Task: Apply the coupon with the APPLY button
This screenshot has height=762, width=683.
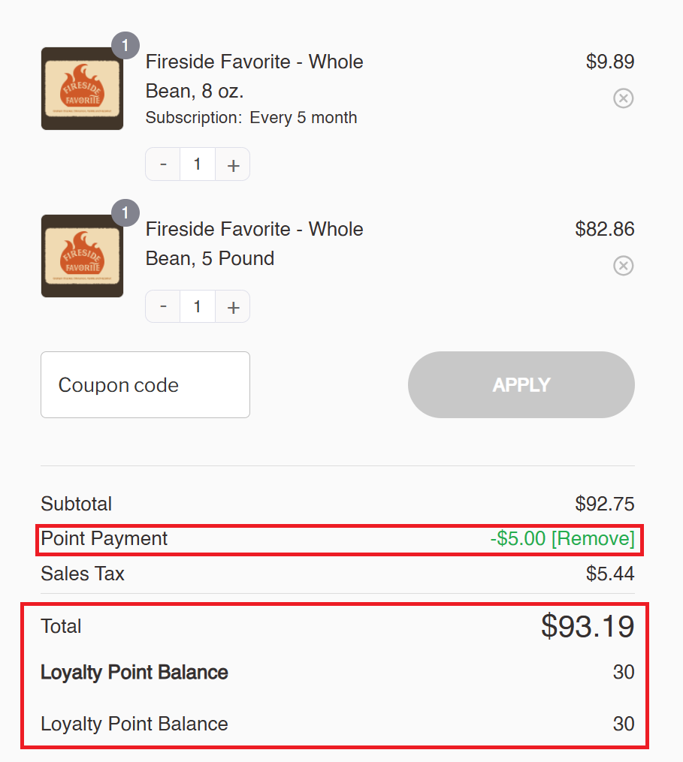Action: point(521,385)
